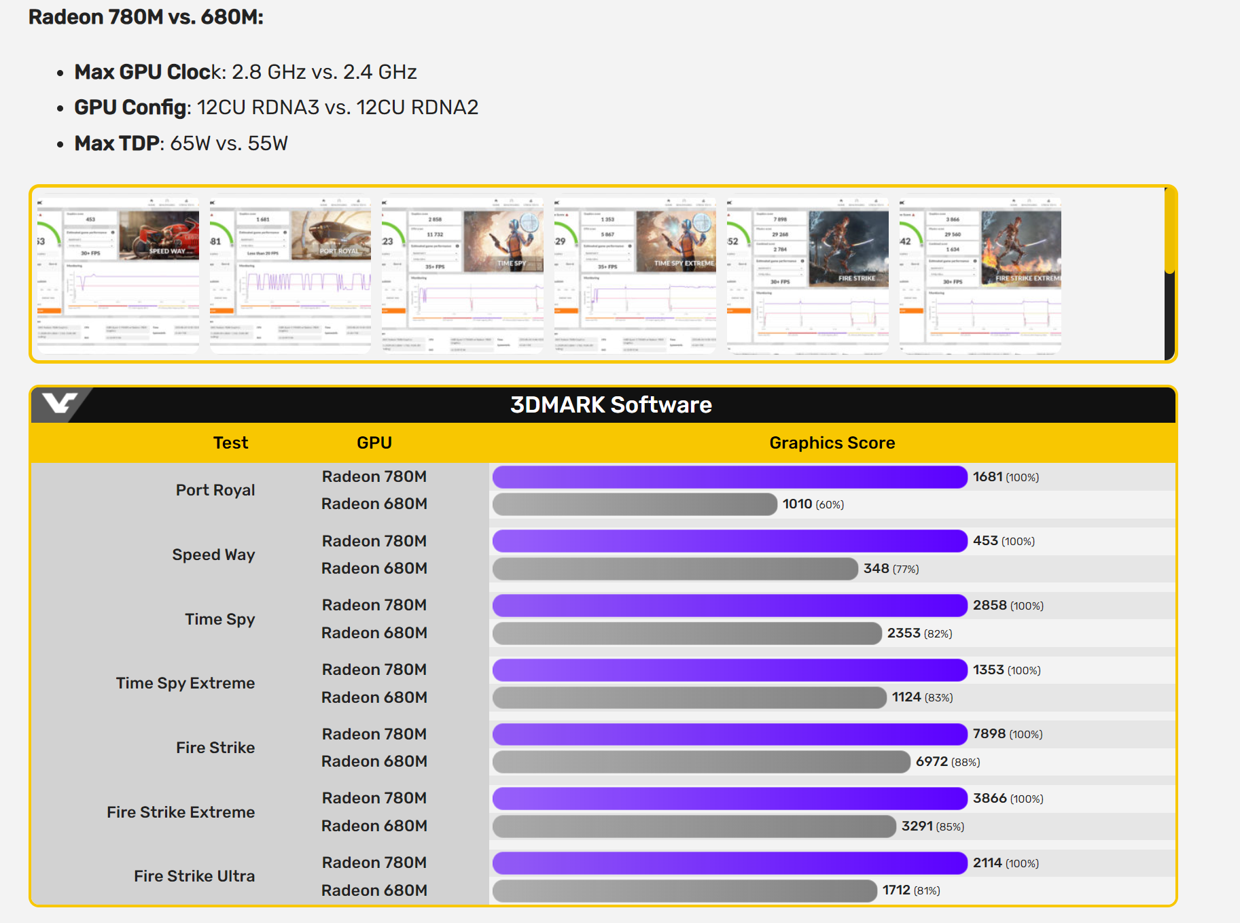This screenshot has width=1240, height=923.
Task: Select the Port Royal test label
Action: tap(215, 490)
